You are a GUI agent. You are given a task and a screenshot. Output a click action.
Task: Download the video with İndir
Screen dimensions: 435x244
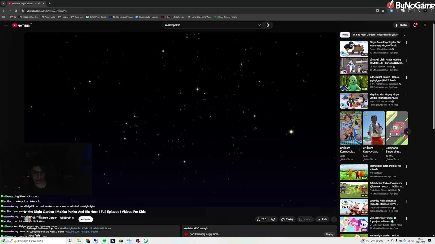(322, 219)
